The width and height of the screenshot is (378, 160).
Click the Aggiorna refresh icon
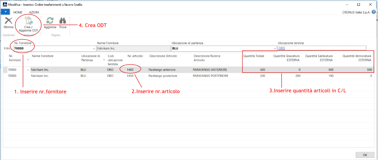click(x=50, y=20)
